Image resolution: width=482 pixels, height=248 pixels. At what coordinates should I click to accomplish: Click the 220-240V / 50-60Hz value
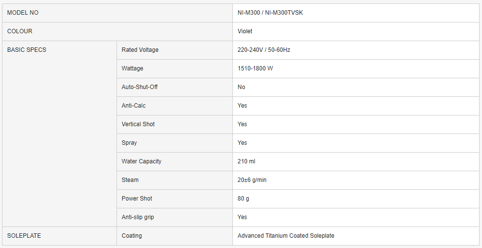[x=264, y=50]
